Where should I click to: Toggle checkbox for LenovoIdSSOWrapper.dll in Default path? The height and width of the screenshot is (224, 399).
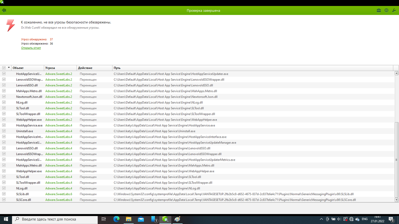(x=4, y=80)
